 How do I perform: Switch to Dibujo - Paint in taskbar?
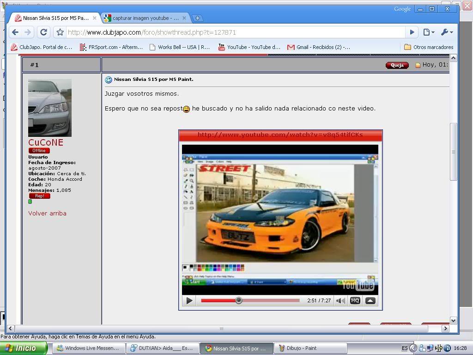point(310,349)
